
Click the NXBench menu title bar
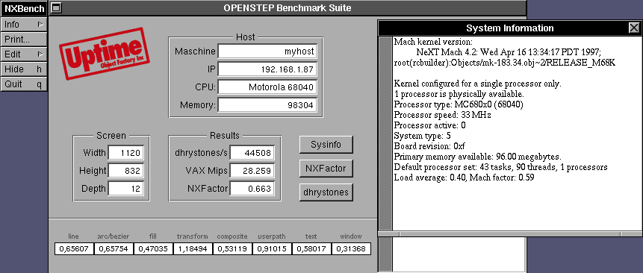tap(24, 9)
